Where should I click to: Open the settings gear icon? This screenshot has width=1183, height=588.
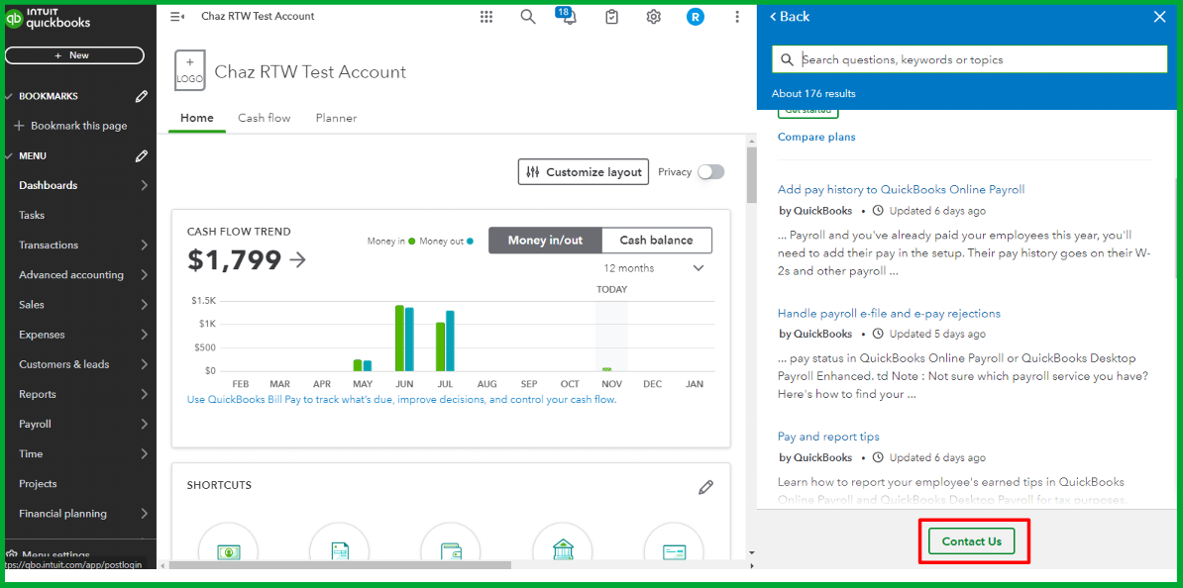(653, 17)
